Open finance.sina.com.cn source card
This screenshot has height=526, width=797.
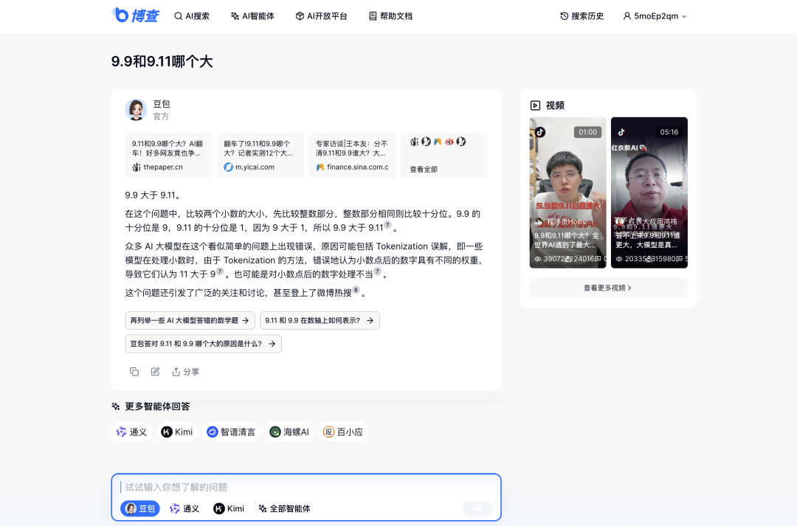click(x=352, y=155)
